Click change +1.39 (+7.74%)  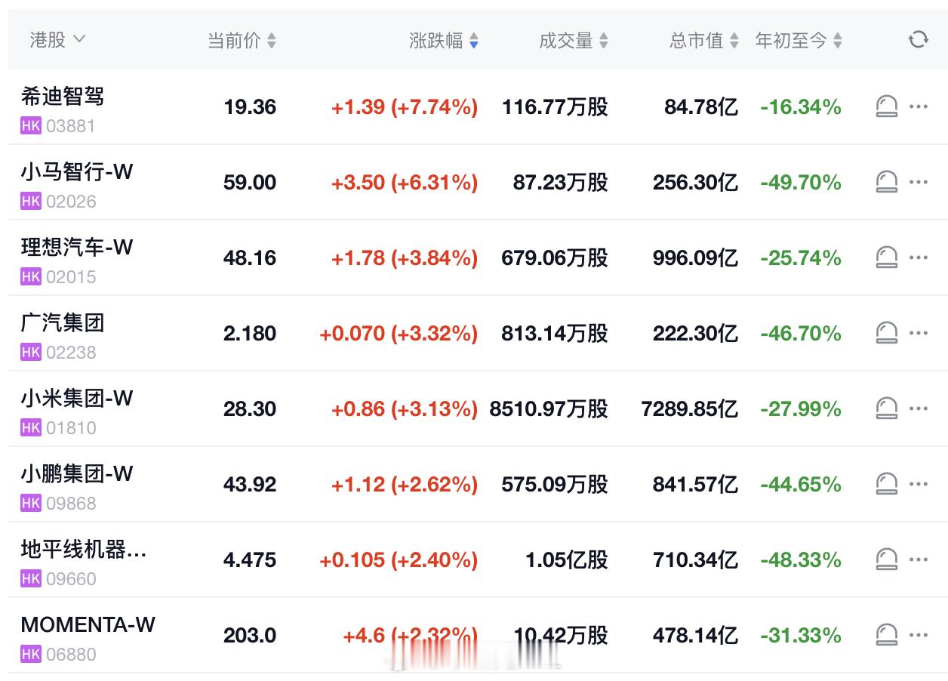[405, 107]
